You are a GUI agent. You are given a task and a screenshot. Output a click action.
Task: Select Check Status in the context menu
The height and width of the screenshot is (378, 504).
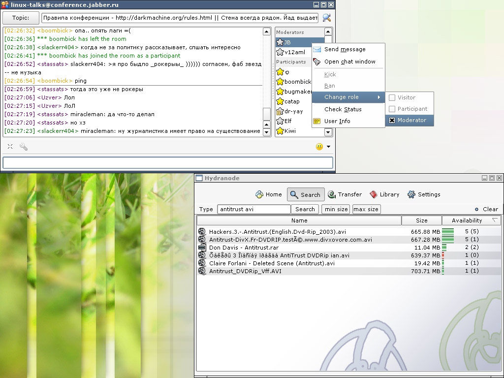click(343, 109)
